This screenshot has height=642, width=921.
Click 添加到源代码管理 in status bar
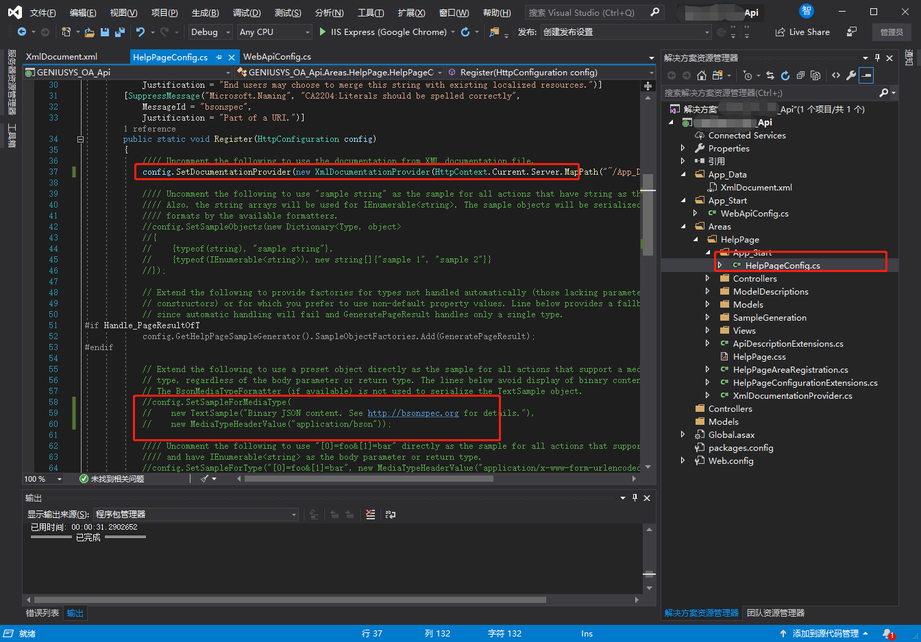[825, 634]
